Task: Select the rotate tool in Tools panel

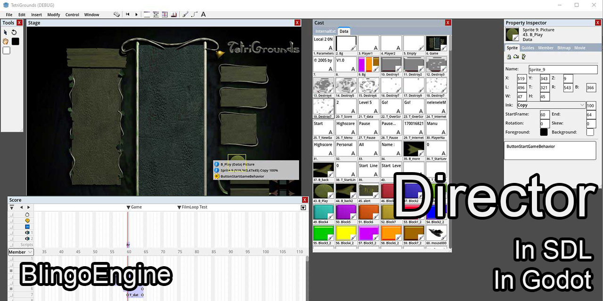Action: coord(14,32)
